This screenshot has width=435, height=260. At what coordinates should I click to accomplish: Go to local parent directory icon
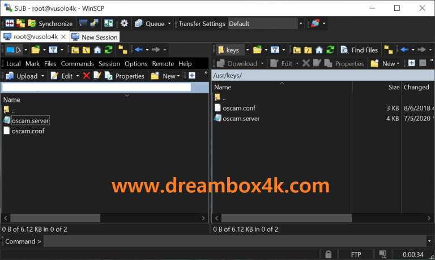click(x=75, y=50)
